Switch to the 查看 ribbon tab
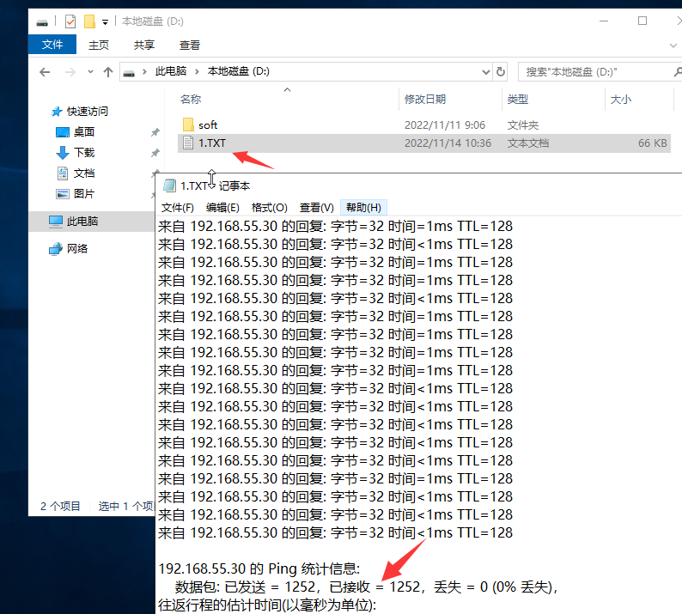Viewport: 682px width, 614px height. tap(190, 45)
